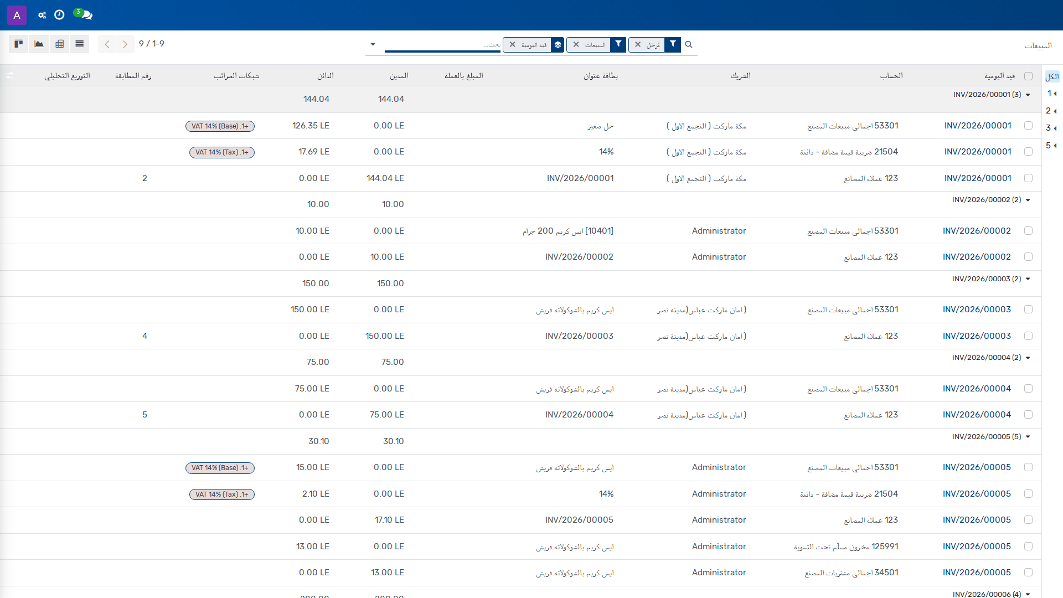Open INV/2026/00004 link in the 53301 row

[x=977, y=389]
